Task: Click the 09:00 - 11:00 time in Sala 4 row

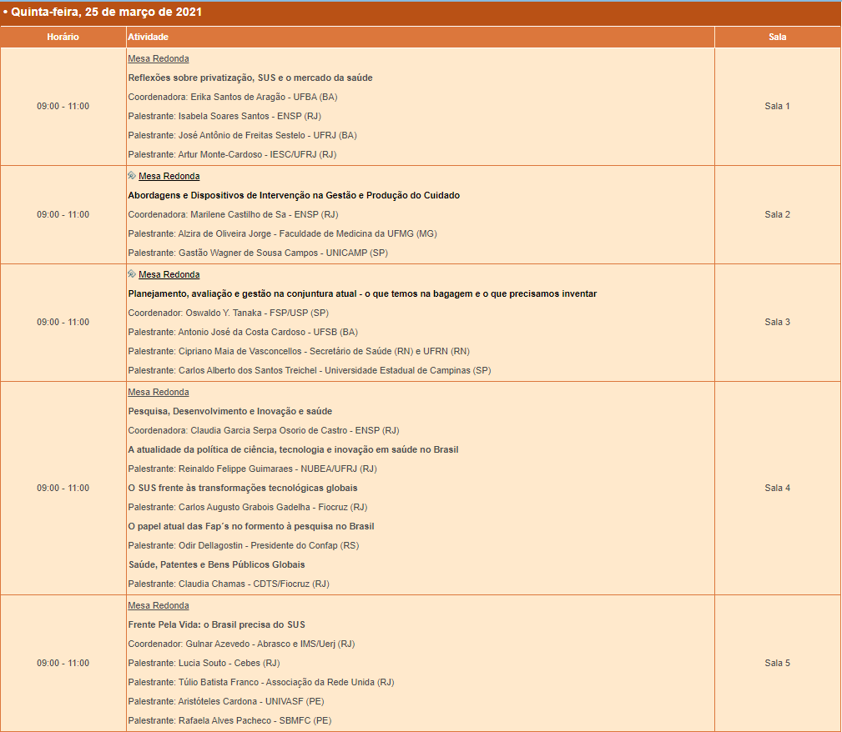Action: point(63,488)
